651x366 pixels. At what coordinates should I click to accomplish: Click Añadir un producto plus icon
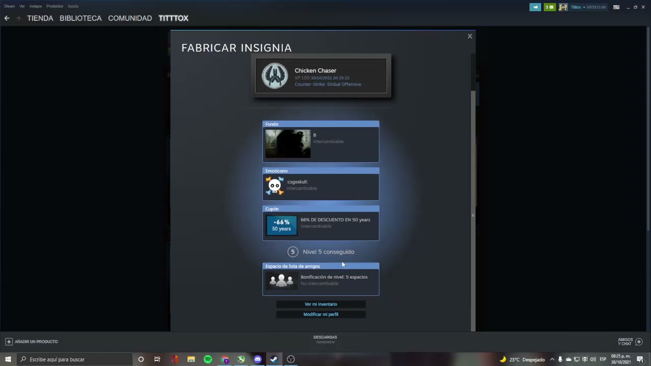(x=9, y=342)
